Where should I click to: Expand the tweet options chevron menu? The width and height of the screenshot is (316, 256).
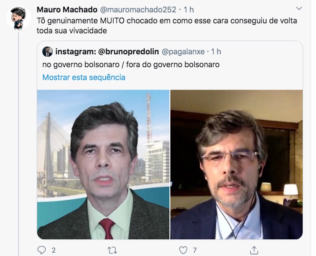pos(299,9)
